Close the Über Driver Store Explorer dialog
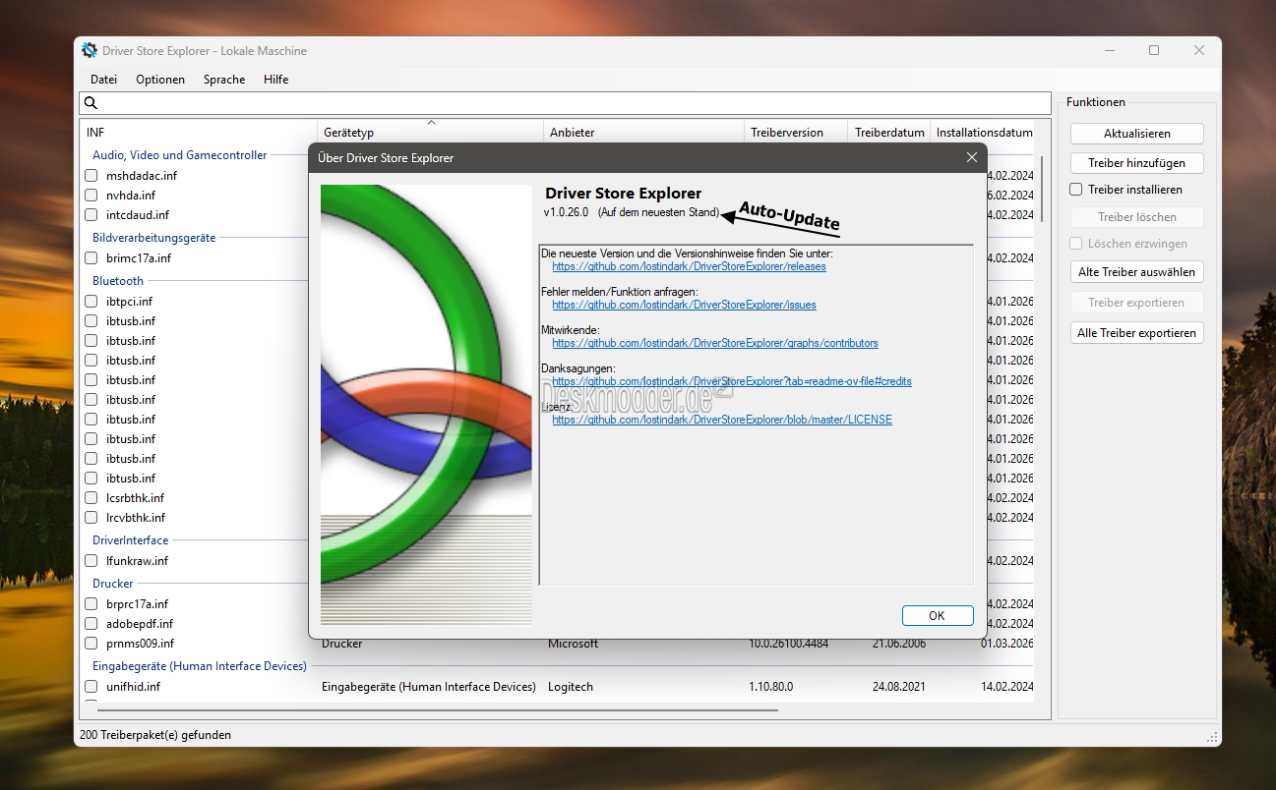The width and height of the screenshot is (1276, 790). click(971, 157)
